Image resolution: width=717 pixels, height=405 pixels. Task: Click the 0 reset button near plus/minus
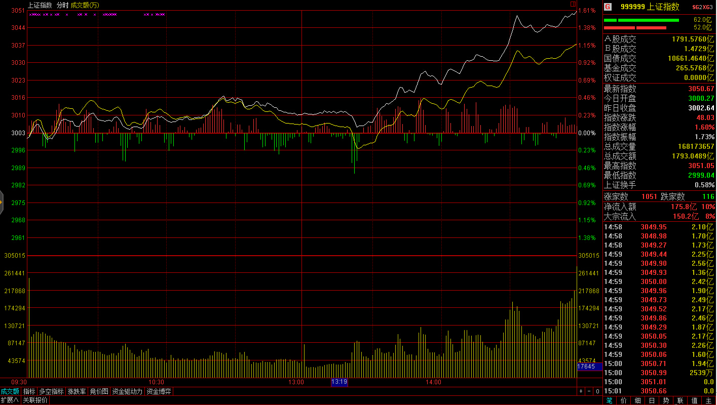click(597, 391)
